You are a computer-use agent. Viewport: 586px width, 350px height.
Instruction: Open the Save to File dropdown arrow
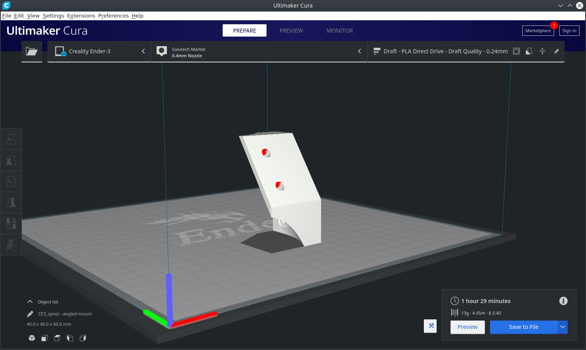(562, 327)
